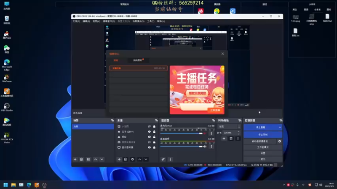
Task: Open the mixer panel three-dot menu
Action: click(x=170, y=159)
